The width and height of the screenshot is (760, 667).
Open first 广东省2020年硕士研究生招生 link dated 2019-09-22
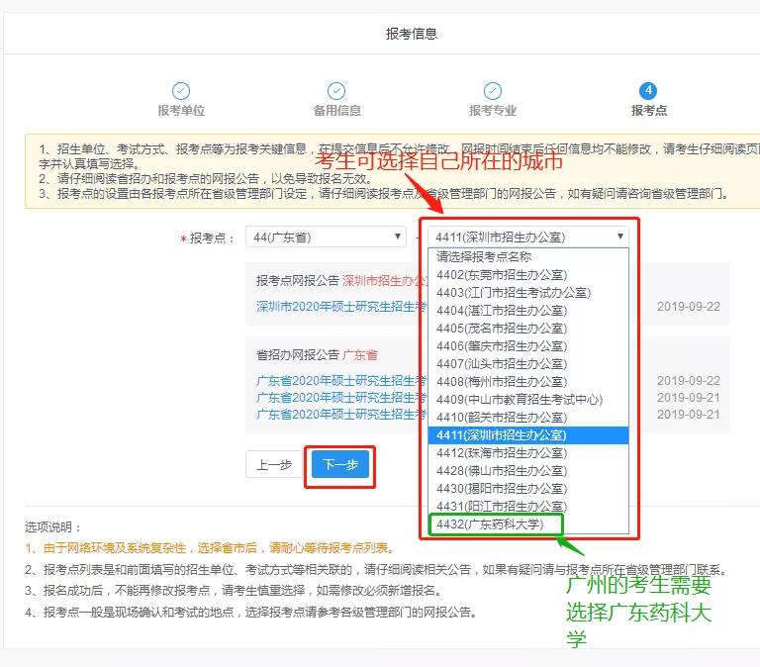point(341,381)
